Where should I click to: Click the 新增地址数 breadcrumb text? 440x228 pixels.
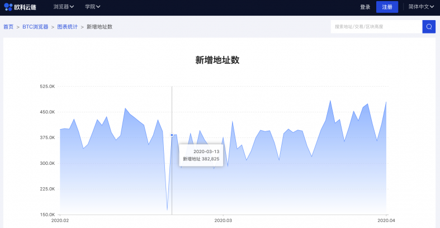(100, 27)
